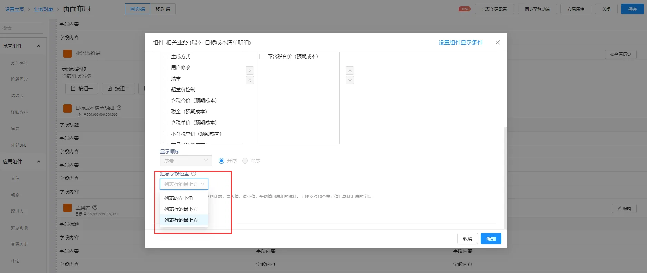Check the 生成方式 checkbox
The height and width of the screenshot is (273, 647).
[166, 56]
